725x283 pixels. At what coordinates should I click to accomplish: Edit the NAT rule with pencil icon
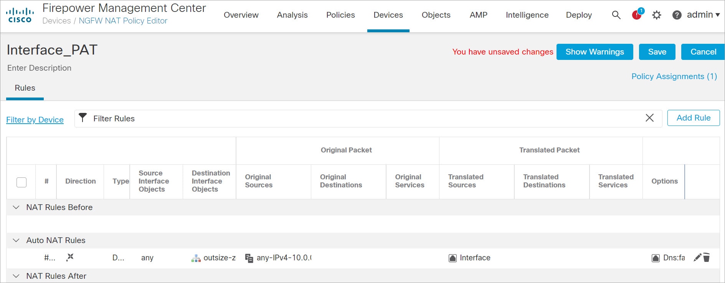click(x=698, y=257)
